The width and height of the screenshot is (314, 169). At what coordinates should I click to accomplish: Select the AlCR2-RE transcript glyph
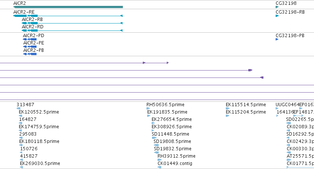tap(68, 16)
